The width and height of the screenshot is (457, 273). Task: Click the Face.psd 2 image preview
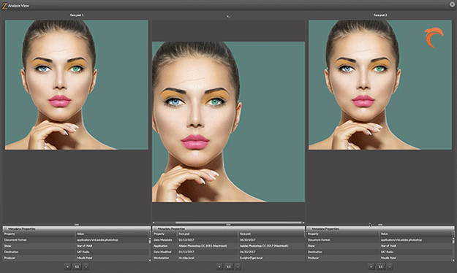[380, 85]
